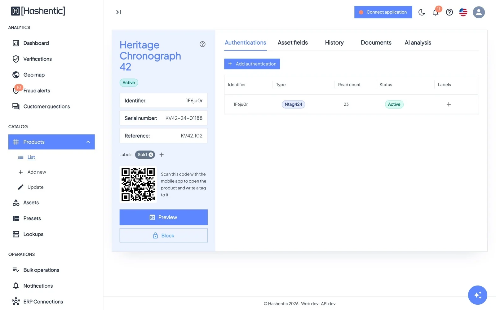The height and width of the screenshot is (310, 496).
Task: Click the Serial number value KV42-24-01188
Action: [184, 118]
